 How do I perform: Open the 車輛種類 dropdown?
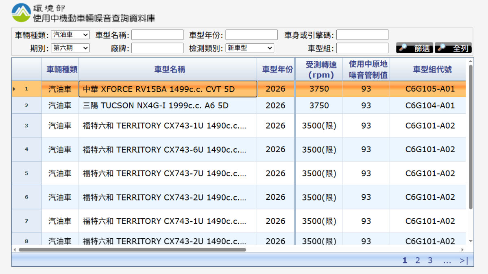pyautogui.click(x=70, y=35)
